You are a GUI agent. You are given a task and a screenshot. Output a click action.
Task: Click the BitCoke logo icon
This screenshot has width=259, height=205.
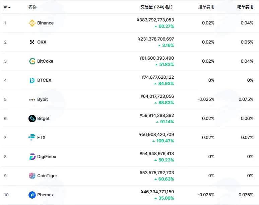[32, 61]
